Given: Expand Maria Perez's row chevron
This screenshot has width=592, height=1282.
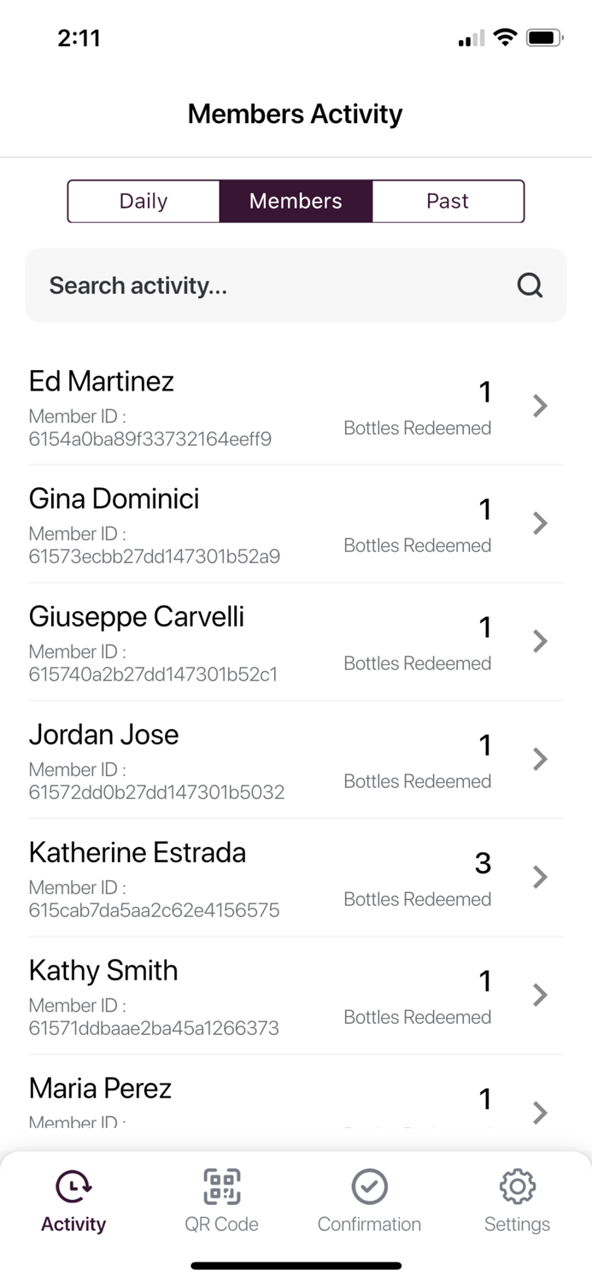Looking at the screenshot, I should tap(539, 1113).
